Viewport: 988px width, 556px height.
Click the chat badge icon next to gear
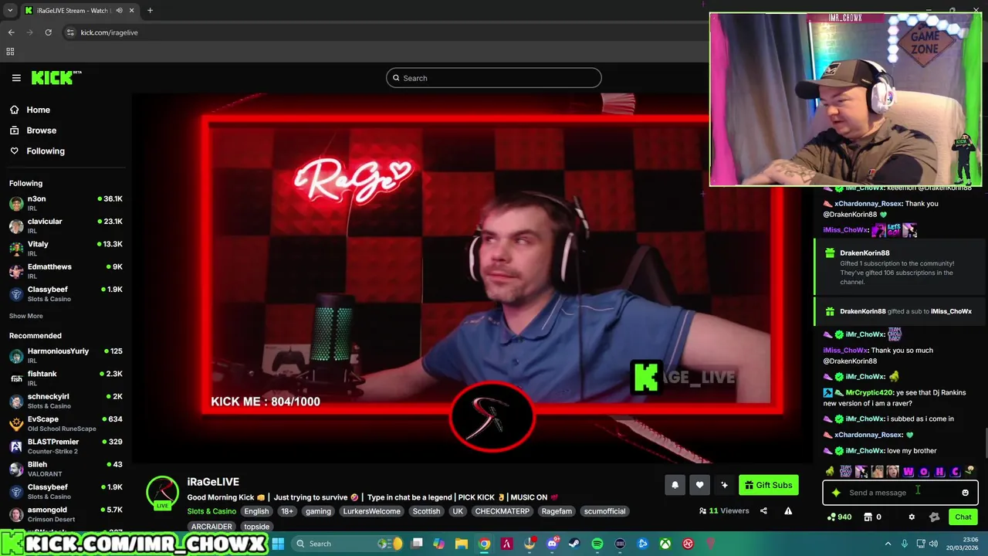[x=935, y=517]
